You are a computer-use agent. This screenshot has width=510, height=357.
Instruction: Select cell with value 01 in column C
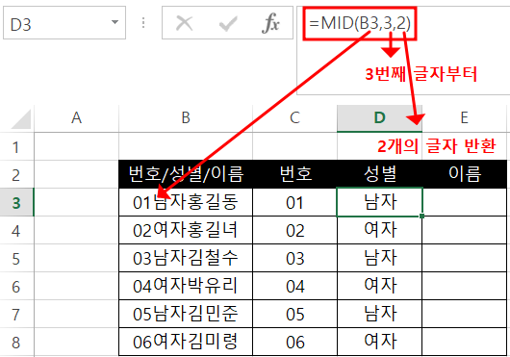(294, 202)
